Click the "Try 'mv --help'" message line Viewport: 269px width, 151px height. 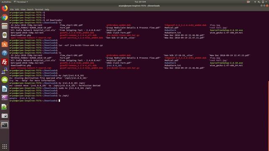(33, 81)
